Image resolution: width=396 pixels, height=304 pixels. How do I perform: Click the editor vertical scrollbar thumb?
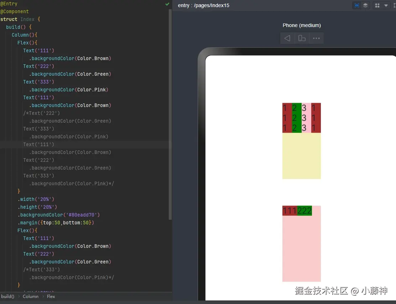(x=170, y=115)
